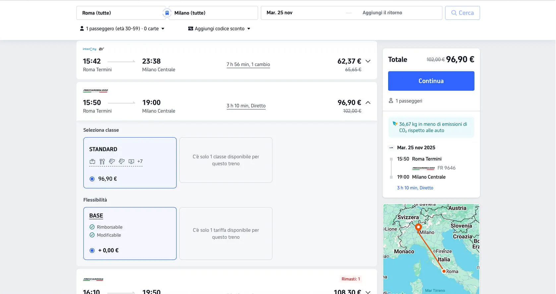556x294 pixels.
Task: Click the FR 9646 train number
Action: tap(446, 168)
